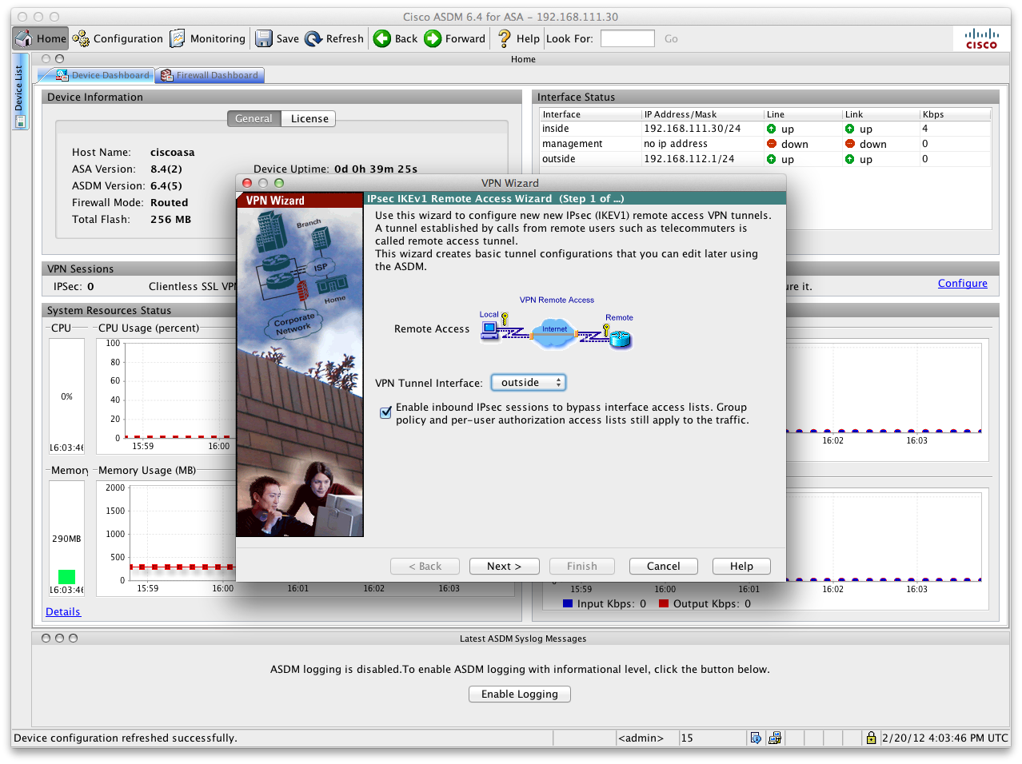Image resolution: width=1022 pixels, height=764 pixels.
Task: Click the Cisco logo
Action: point(981,38)
